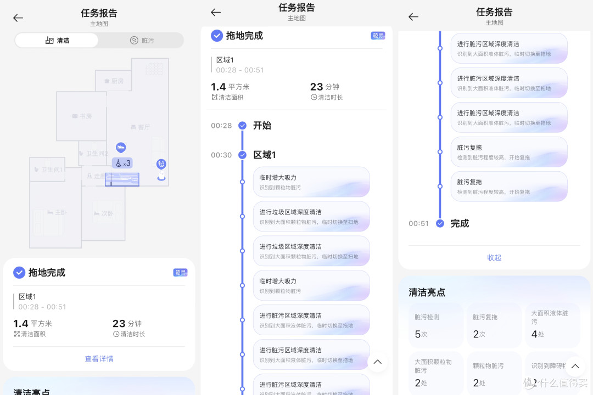Tap the shoe obstacle marker on map
This screenshot has height=395, width=593.
point(121,147)
